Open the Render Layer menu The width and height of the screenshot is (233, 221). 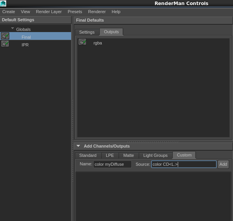click(x=49, y=12)
